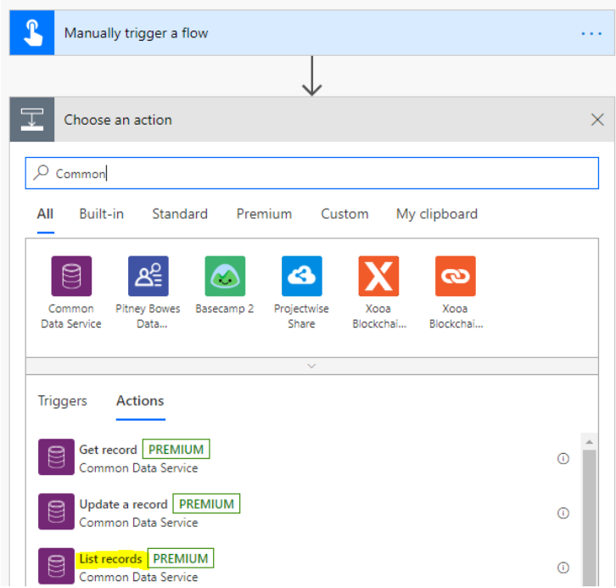Click the Choose an action header title
This screenshot has height=588, width=616.
118,120
